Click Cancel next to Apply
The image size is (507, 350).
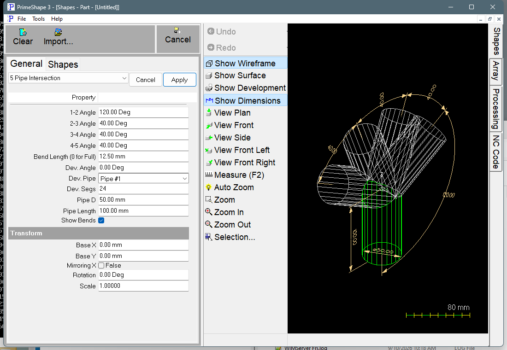click(146, 80)
